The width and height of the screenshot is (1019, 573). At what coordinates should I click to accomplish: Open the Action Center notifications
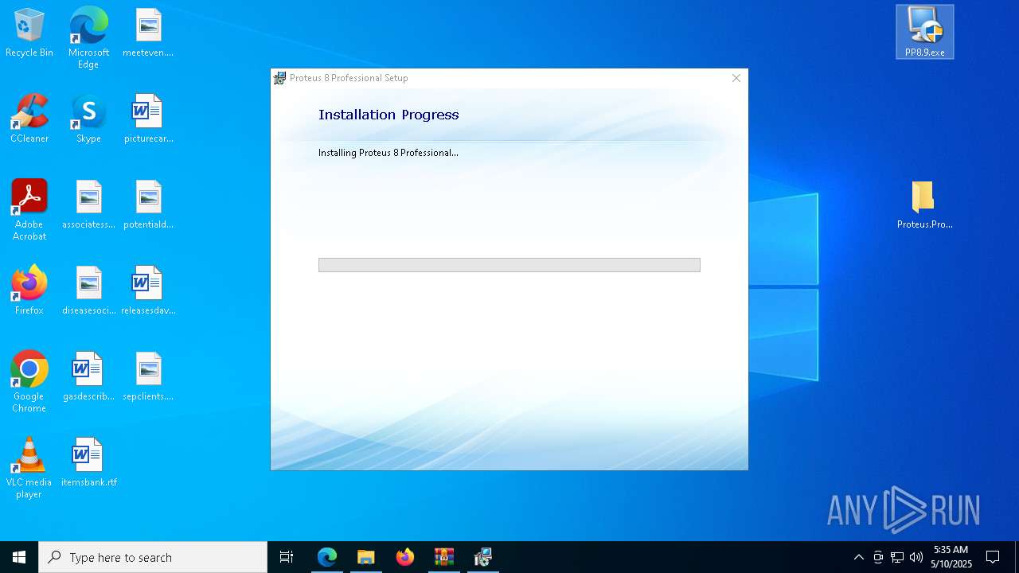[993, 557]
